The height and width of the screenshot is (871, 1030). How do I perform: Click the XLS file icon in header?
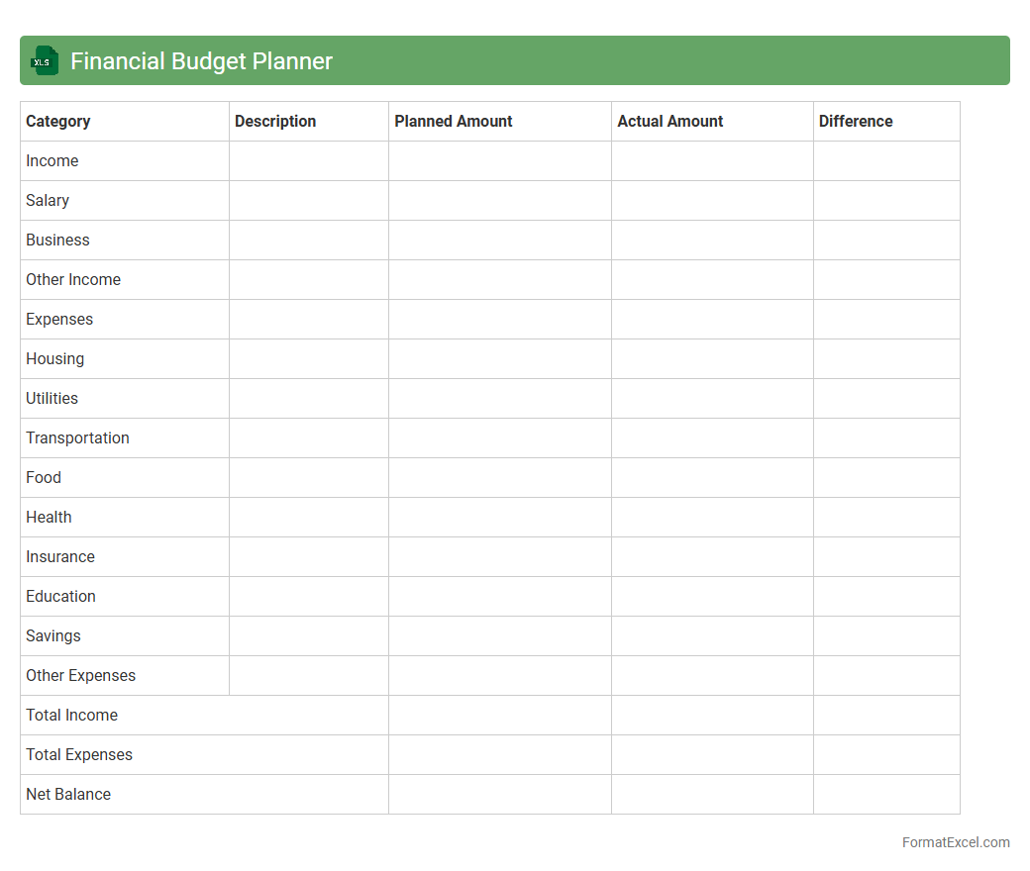click(45, 60)
